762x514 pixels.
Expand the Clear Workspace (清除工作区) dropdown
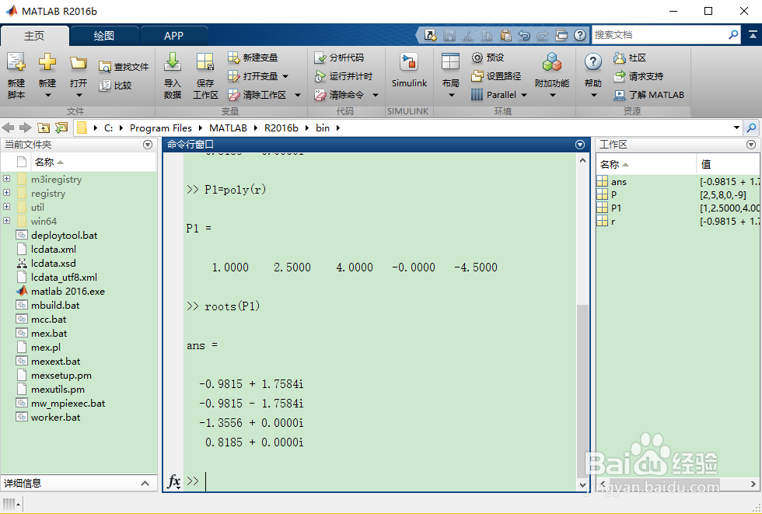coord(297,96)
